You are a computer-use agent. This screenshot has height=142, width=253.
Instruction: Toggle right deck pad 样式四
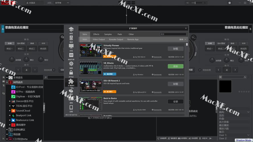[x=243, y=49]
